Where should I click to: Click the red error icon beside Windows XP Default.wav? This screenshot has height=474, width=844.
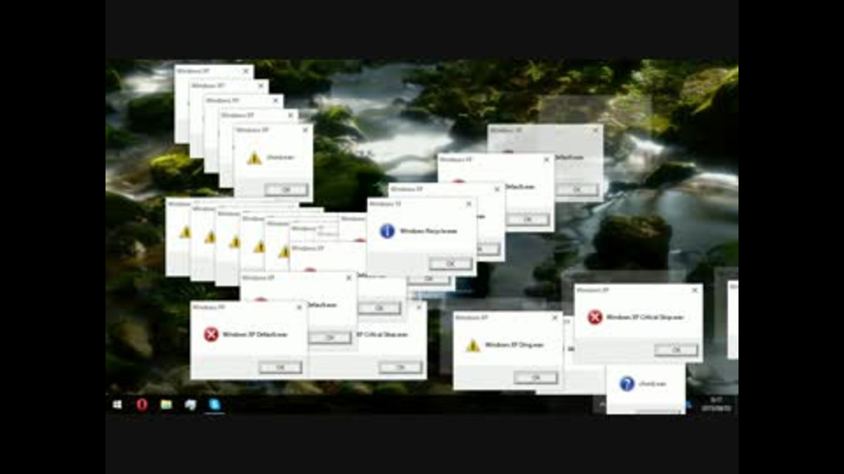pos(211,334)
